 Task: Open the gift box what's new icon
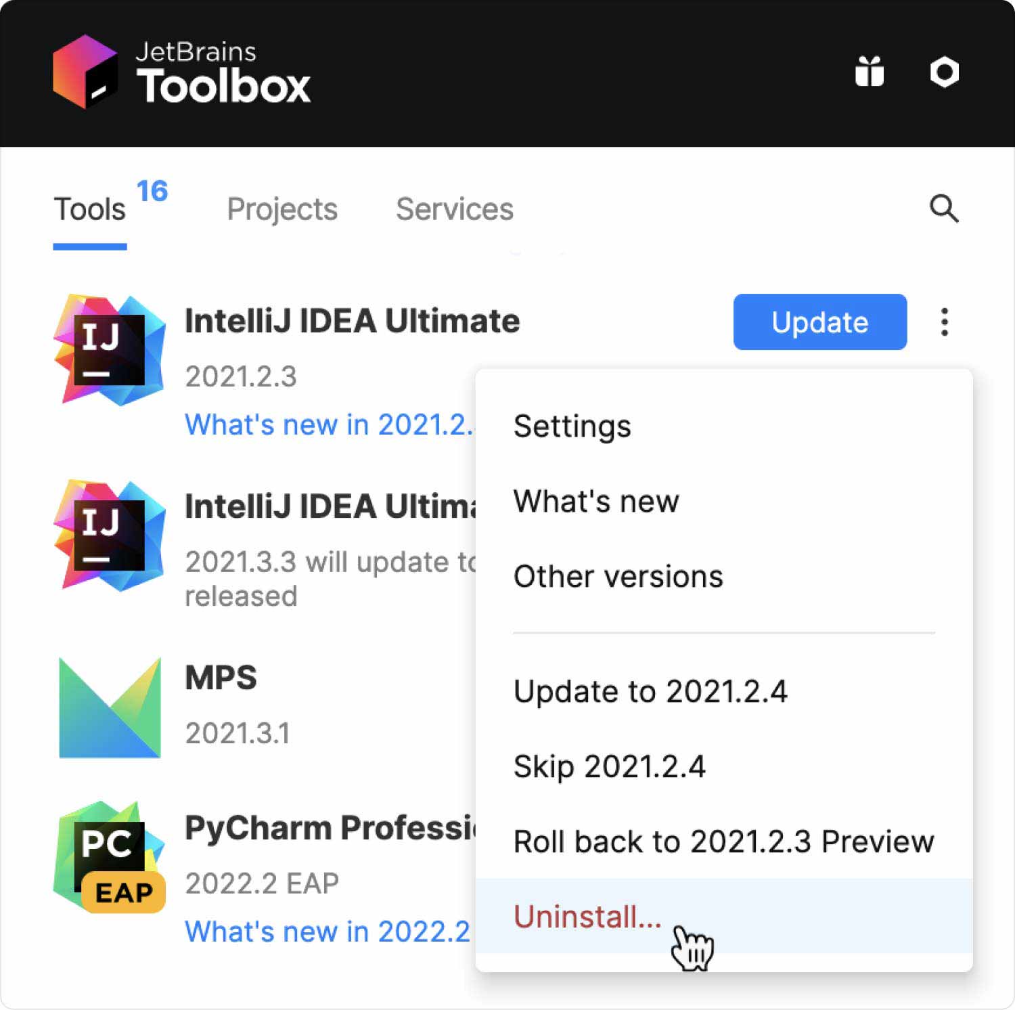[x=870, y=72]
